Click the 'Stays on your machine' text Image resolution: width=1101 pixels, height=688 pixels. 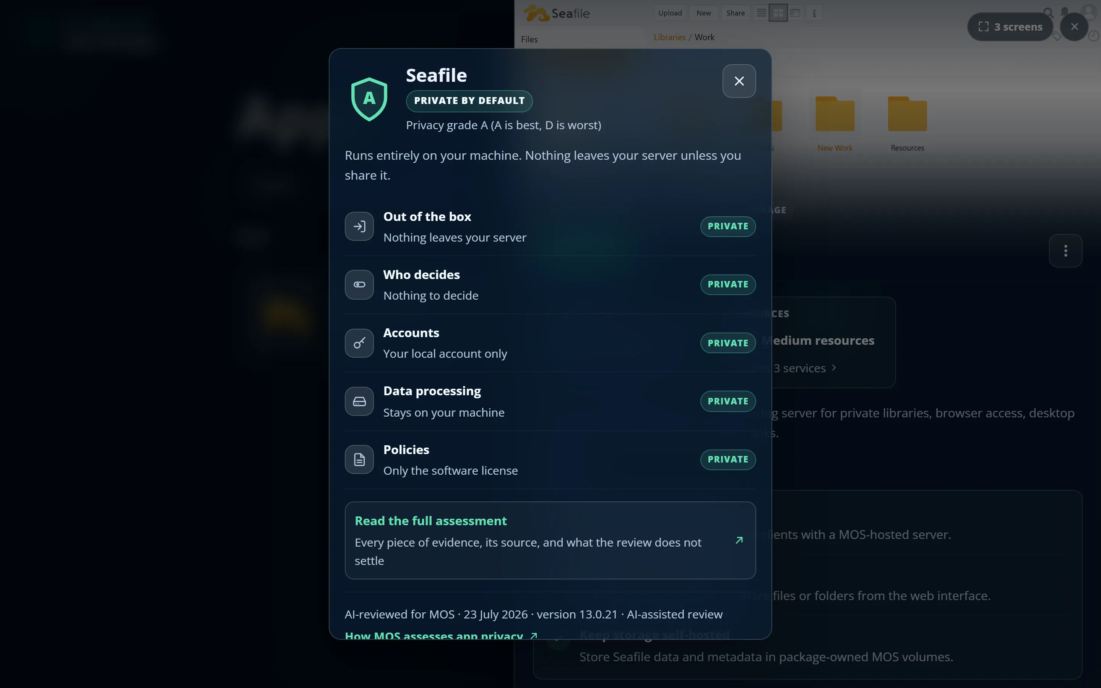[x=443, y=413]
